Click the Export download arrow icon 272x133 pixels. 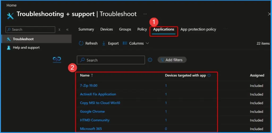[x=104, y=43]
